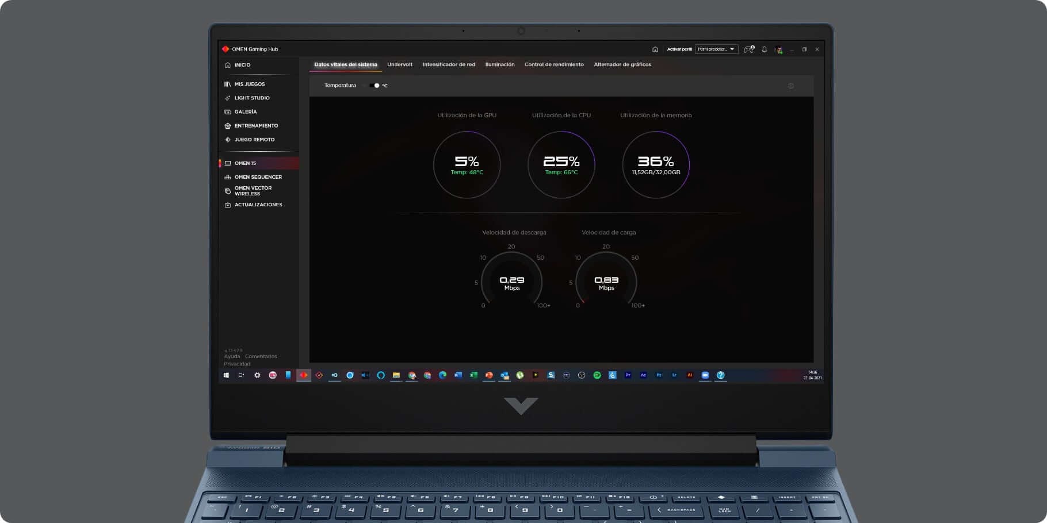Select the OMEN 15 device entry

tap(259, 163)
